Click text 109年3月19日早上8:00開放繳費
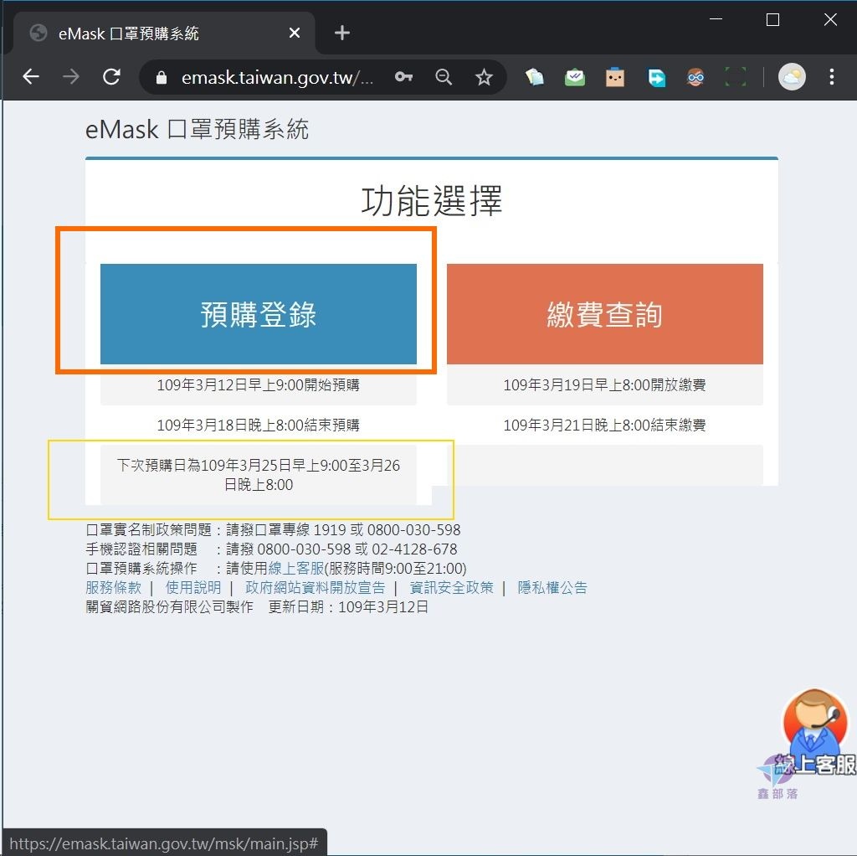Viewport: 857px width, 856px height. tap(604, 385)
